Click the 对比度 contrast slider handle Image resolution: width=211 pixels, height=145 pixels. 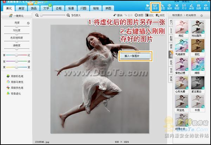click(17, 34)
